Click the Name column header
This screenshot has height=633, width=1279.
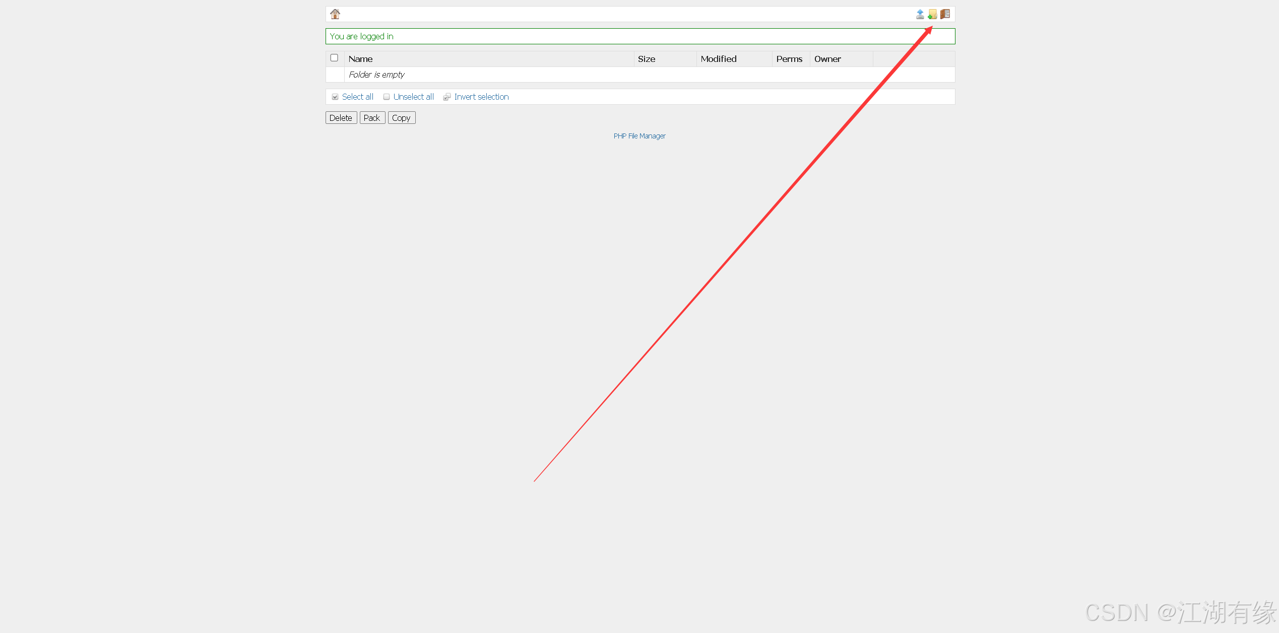pos(361,59)
